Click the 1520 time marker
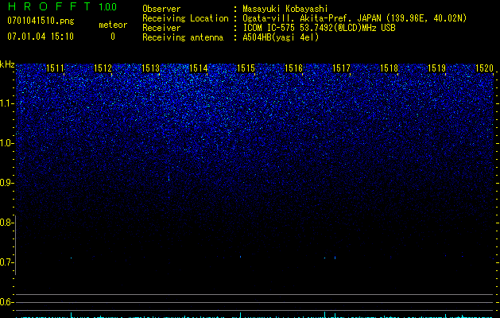 click(x=484, y=68)
